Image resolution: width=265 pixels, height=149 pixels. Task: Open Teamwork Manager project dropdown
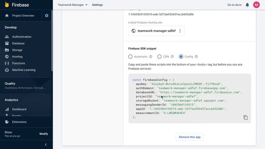point(73,5)
